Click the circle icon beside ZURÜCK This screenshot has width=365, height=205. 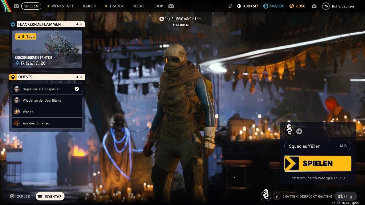(12, 196)
